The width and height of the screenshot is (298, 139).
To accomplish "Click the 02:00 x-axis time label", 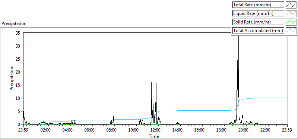I will click(x=45, y=130).
